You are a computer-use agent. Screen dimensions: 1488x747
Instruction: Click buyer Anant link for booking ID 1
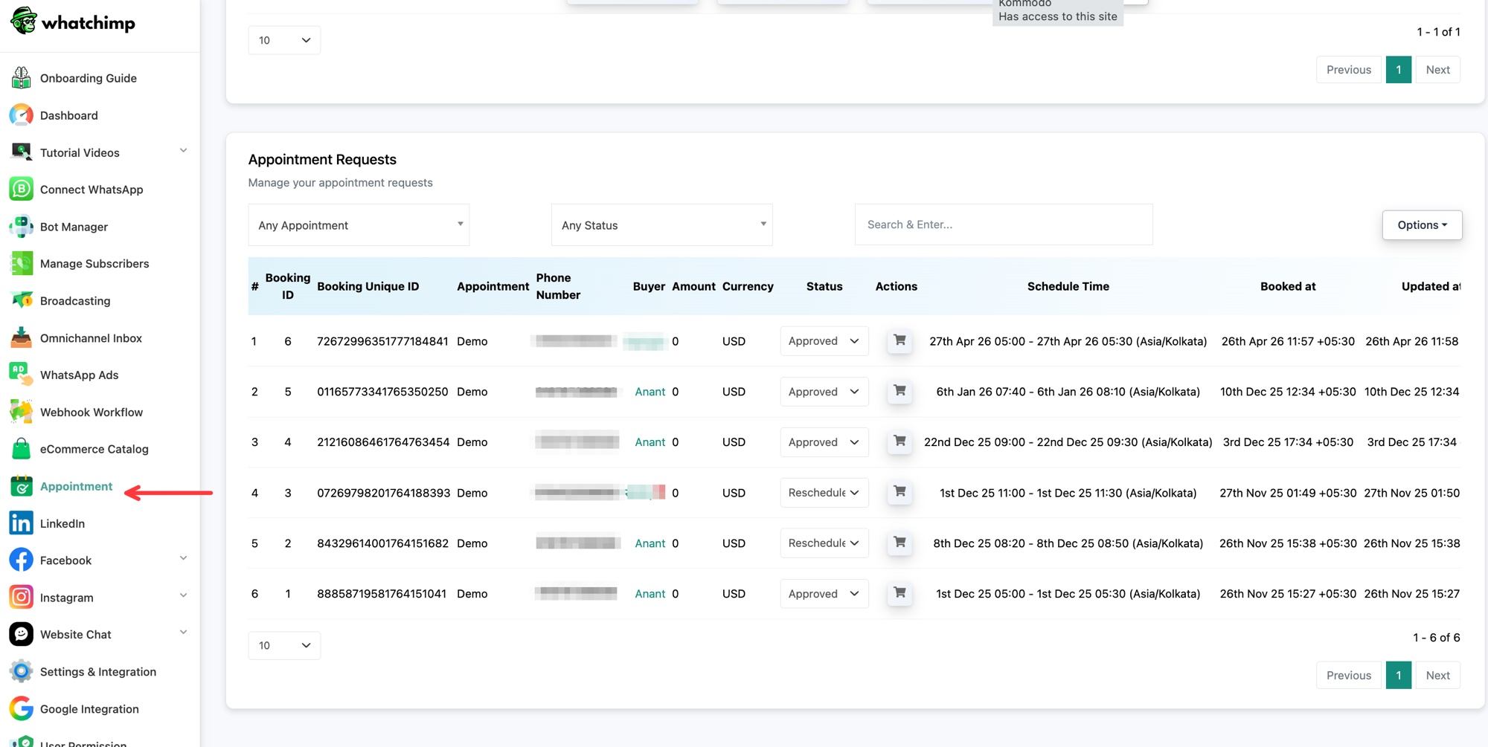coord(650,594)
